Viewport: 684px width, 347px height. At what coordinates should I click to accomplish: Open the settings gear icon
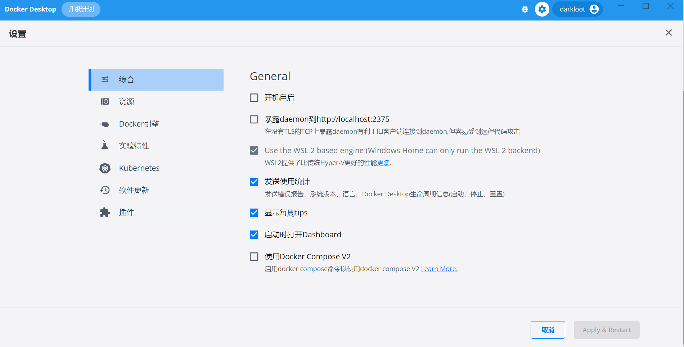click(542, 9)
